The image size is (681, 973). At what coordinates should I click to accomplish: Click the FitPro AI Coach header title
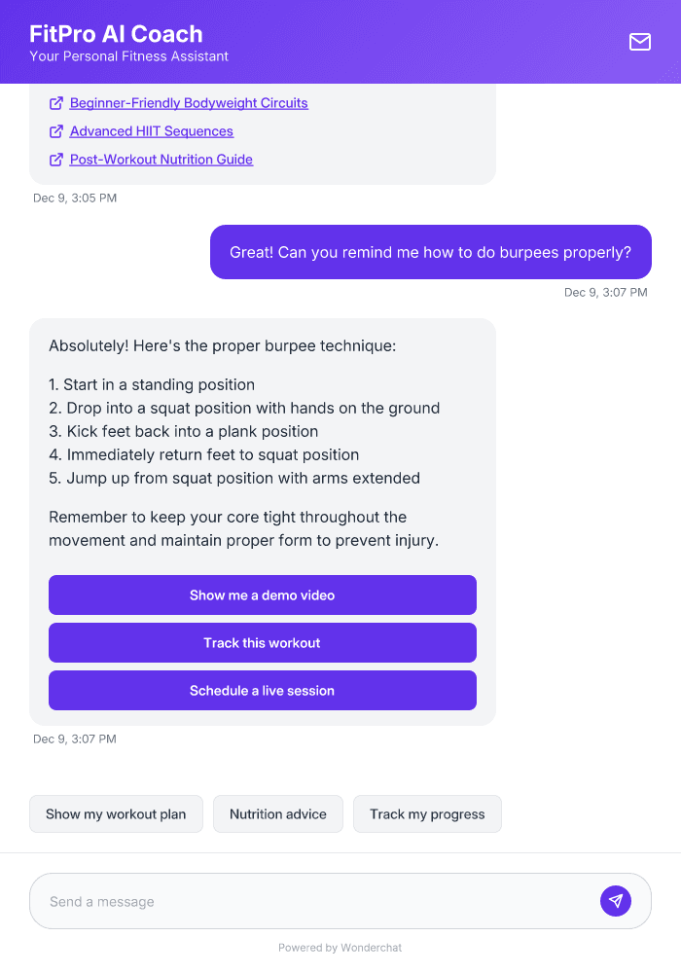pos(117,33)
